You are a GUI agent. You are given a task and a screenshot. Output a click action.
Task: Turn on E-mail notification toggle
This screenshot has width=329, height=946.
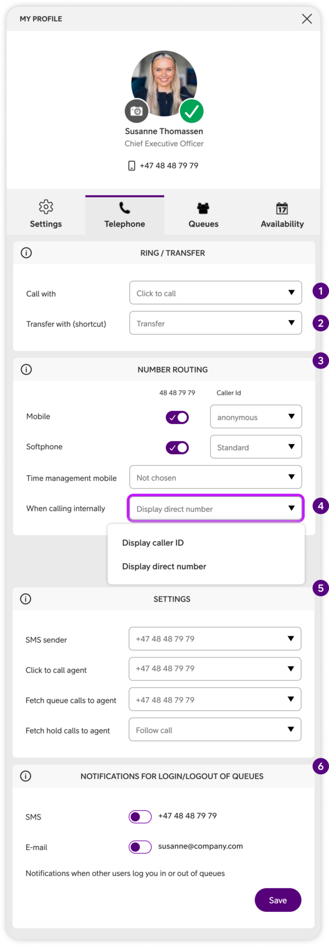point(140,847)
